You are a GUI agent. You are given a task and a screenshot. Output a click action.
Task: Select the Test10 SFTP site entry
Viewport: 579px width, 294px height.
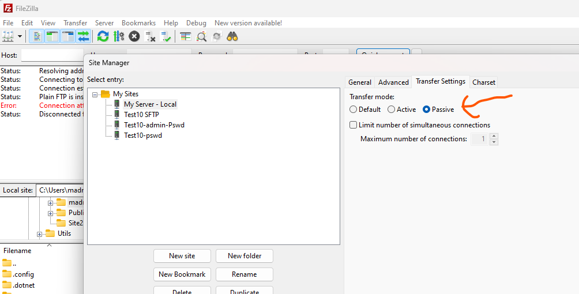(x=141, y=115)
